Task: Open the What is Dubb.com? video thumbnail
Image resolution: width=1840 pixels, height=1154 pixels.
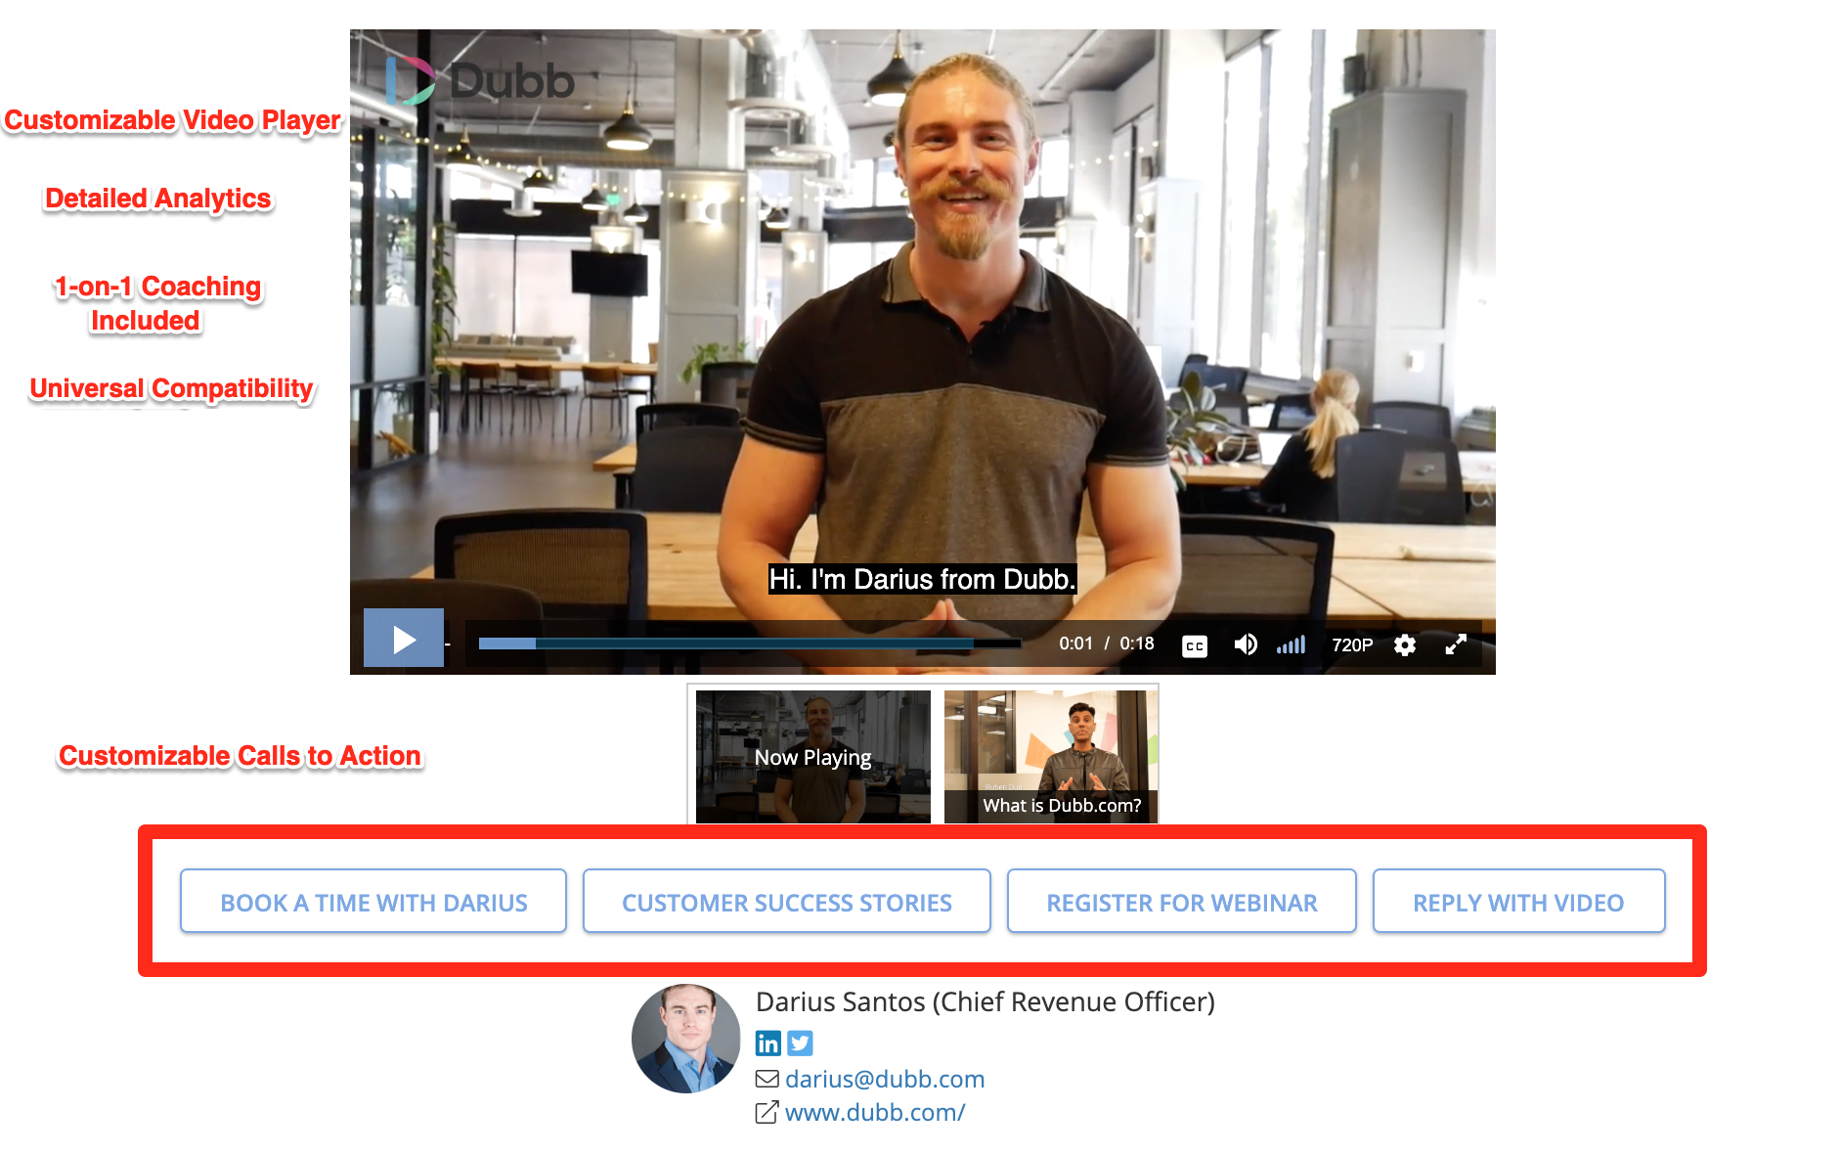Action: click(x=1051, y=757)
